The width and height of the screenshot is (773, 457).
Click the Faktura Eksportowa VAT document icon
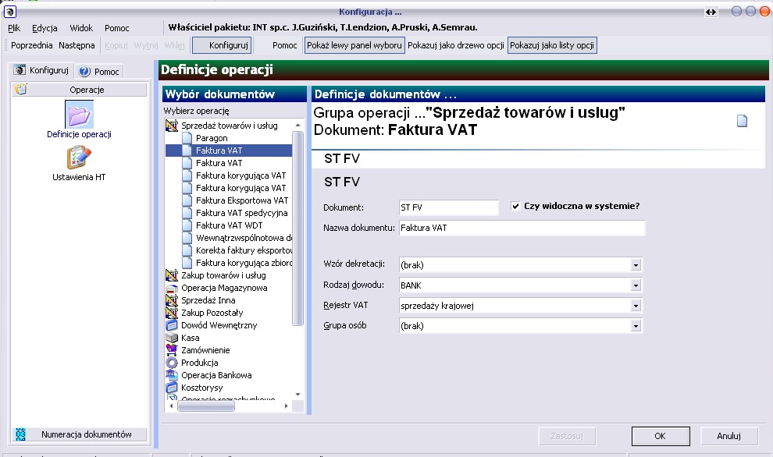(187, 200)
